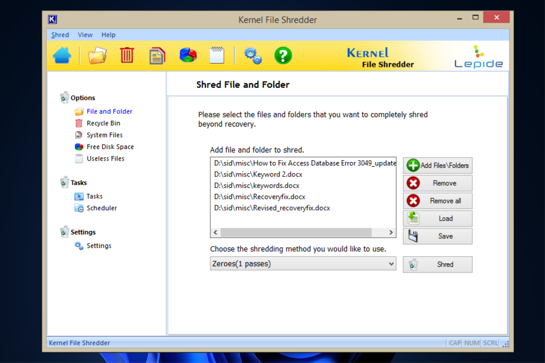Click the Settings group heading

tap(83, 232)
